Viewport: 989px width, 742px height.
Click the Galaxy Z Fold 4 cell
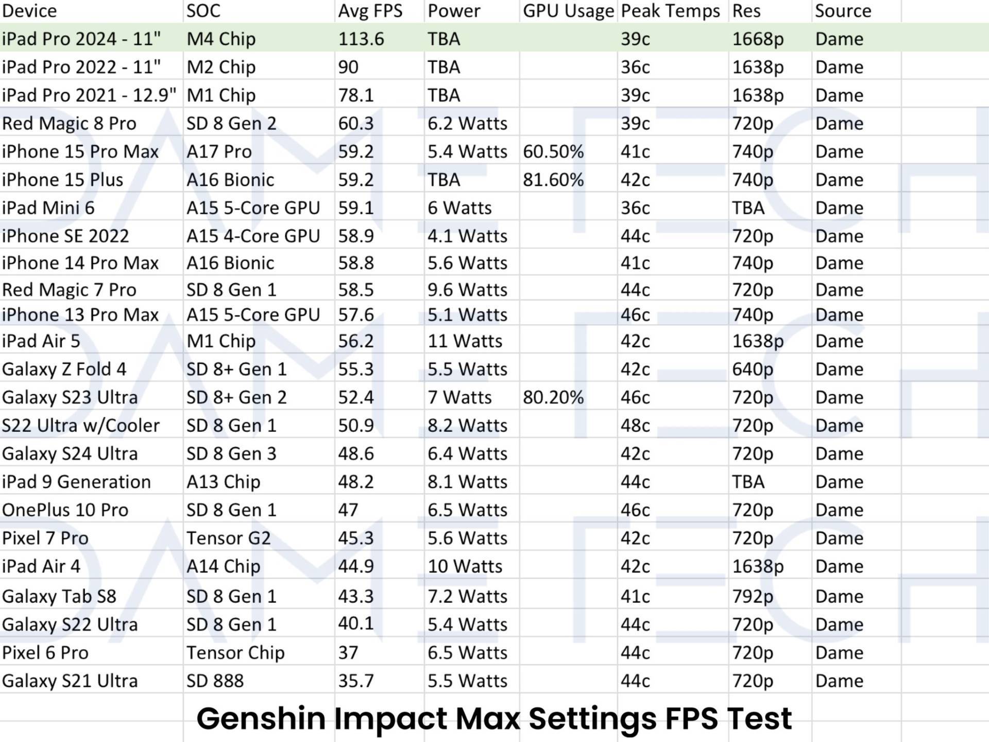(64, 369)
